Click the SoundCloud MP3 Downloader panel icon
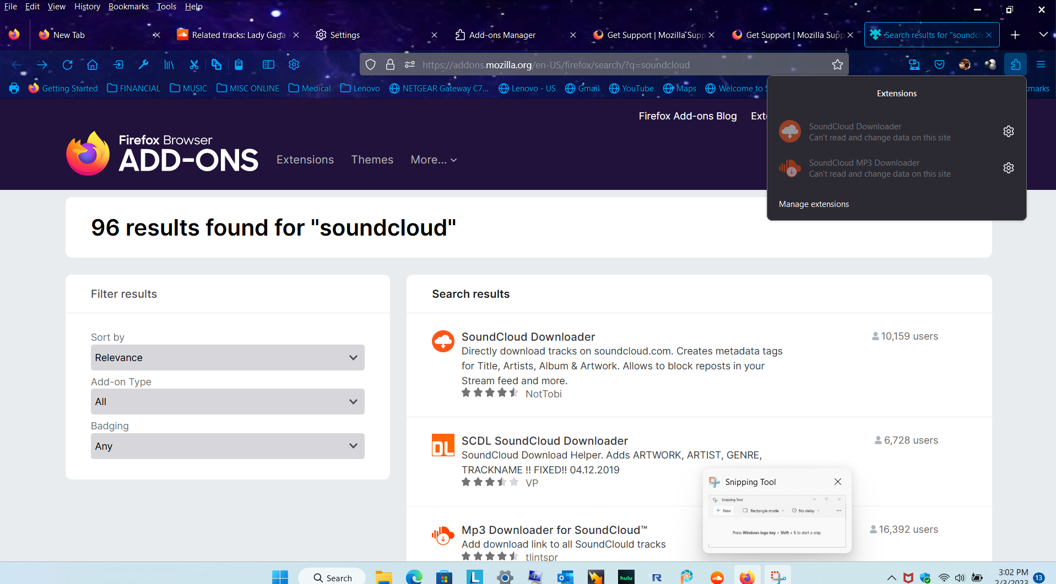1056x584 pixels. pyautogui.click(x=790, y=168)
